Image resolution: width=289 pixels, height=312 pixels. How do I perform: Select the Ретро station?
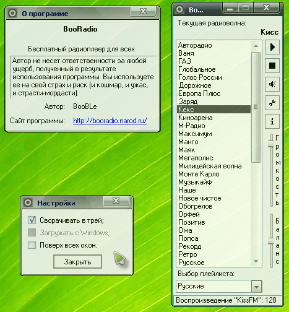[x=214, y=254]
